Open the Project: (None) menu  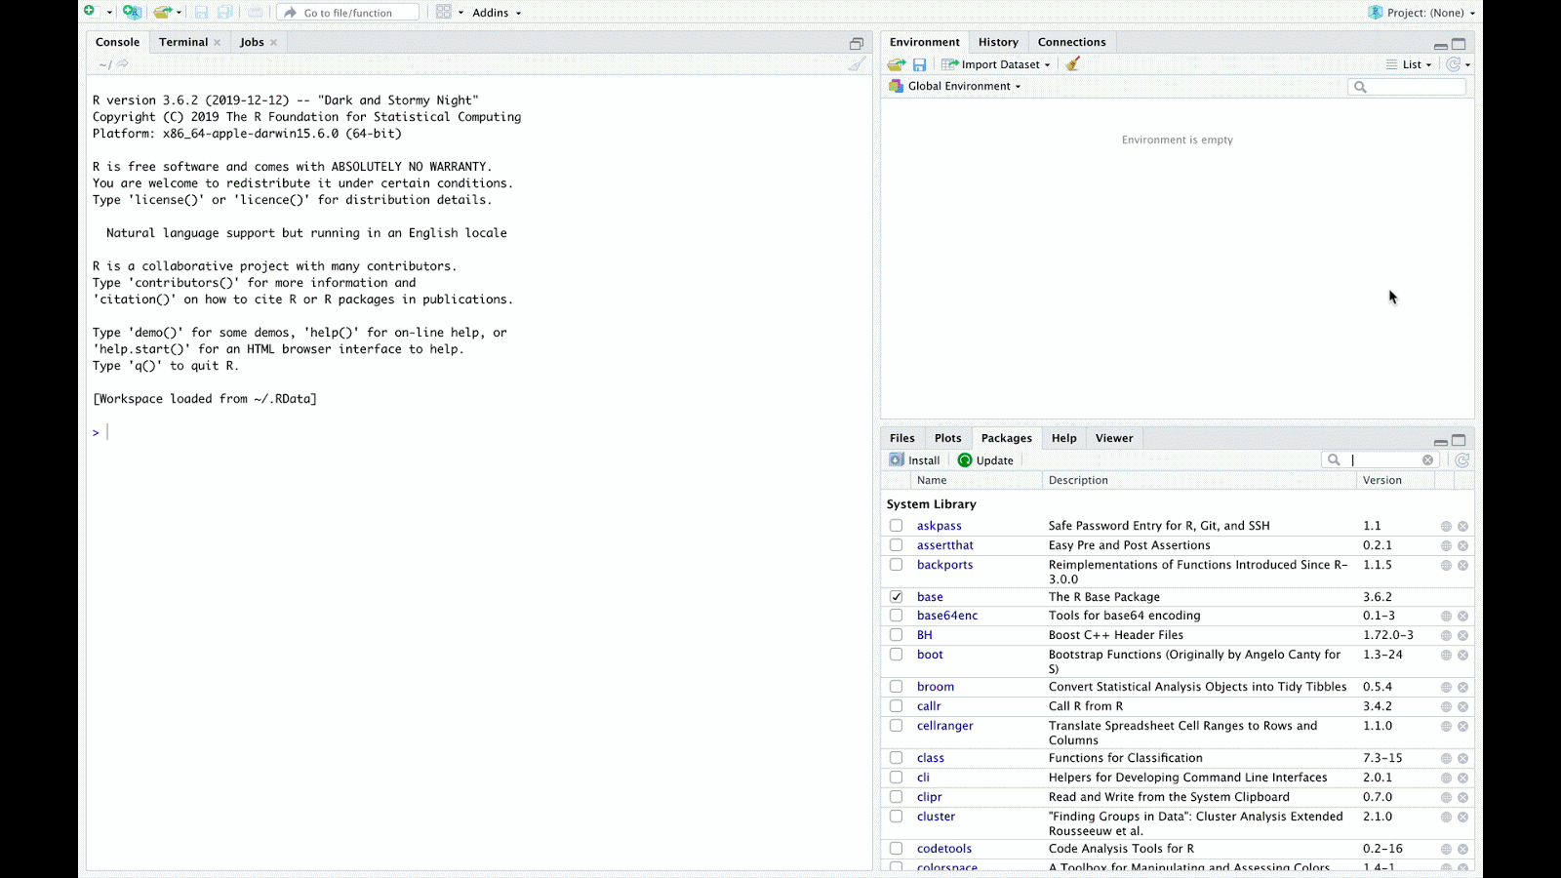click(x=1421, y=13)
